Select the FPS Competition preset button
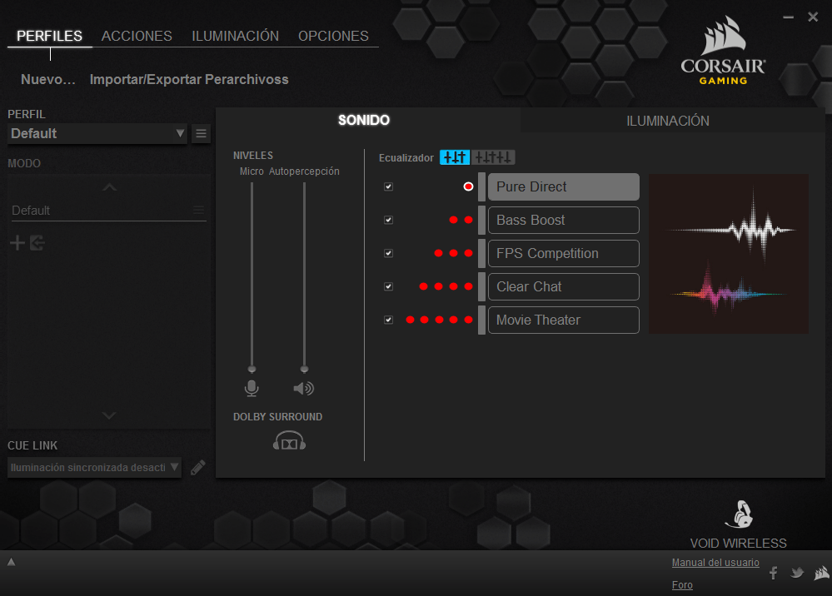The image size is (832, 596). coord(563,253)
